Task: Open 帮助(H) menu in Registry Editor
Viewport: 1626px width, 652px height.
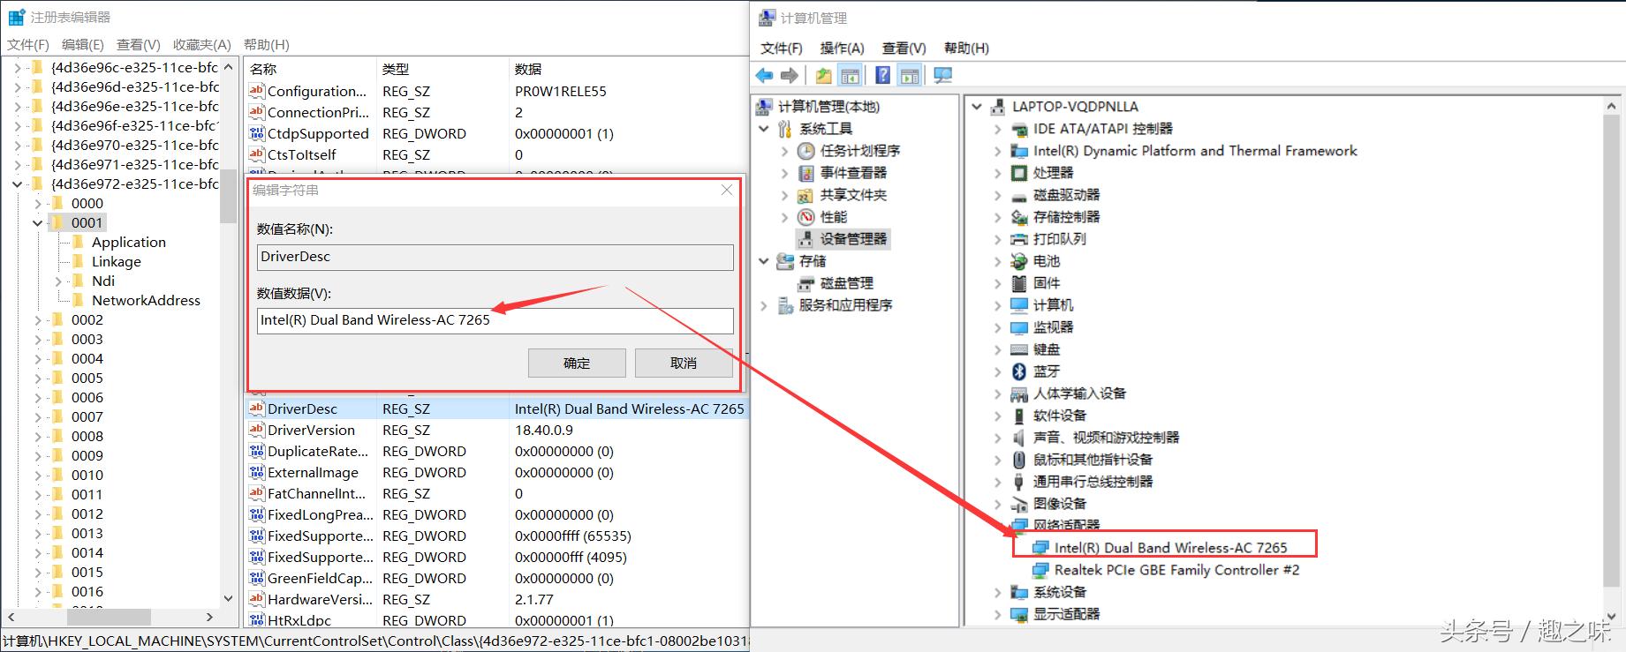Action: pos(266,44)
